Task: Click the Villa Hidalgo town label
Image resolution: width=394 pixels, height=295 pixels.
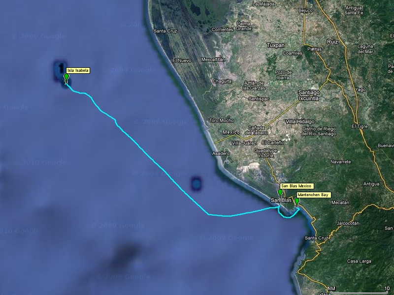Action: tap(300, 121)
